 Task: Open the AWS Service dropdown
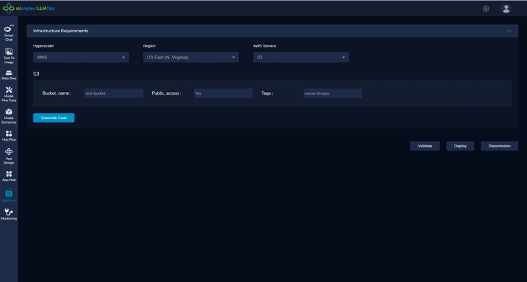click(300, 57)
